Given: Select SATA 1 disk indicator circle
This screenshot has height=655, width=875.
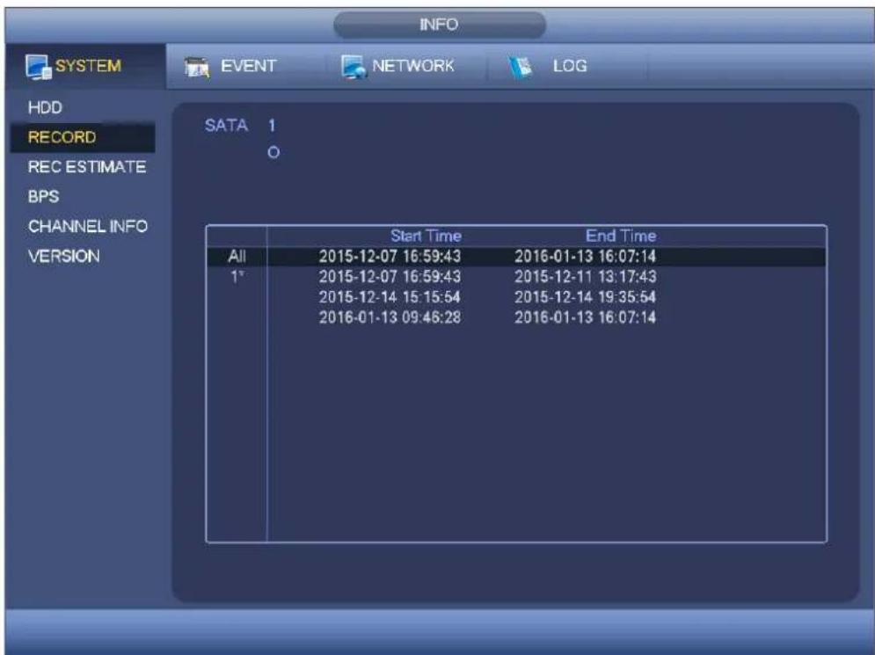Looking at the screenshot, I should coord(273,152).
